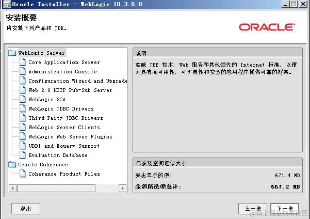Click the Coherence Product Files file icon

[23, 174]
